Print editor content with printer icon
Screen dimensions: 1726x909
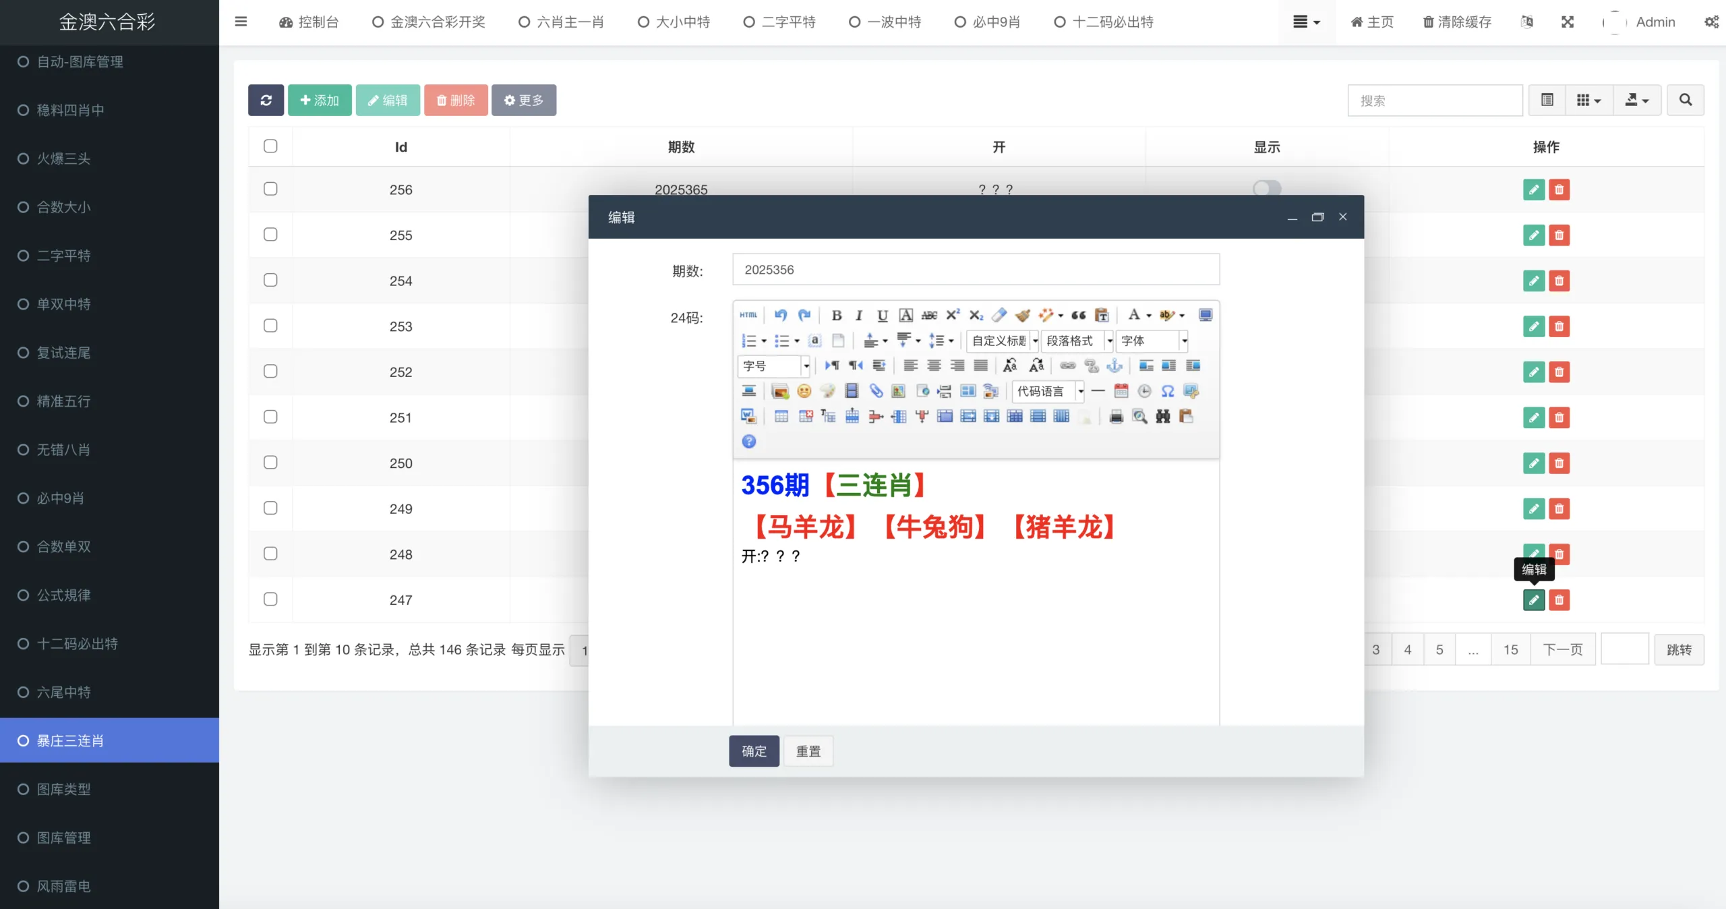click(1117, 416)
